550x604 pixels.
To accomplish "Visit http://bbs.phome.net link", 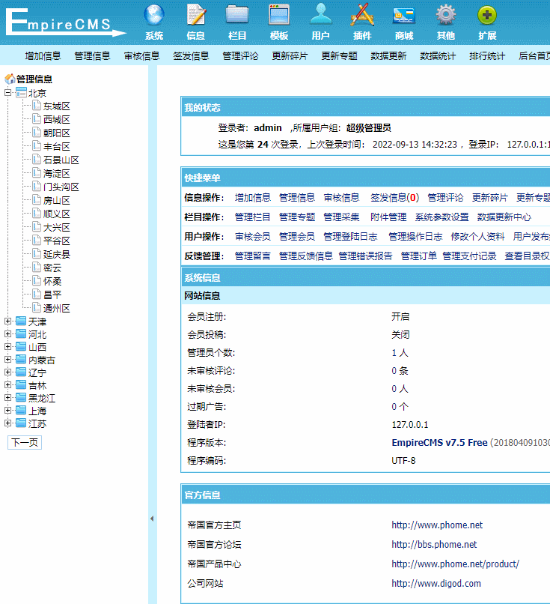I will [434, 544].
